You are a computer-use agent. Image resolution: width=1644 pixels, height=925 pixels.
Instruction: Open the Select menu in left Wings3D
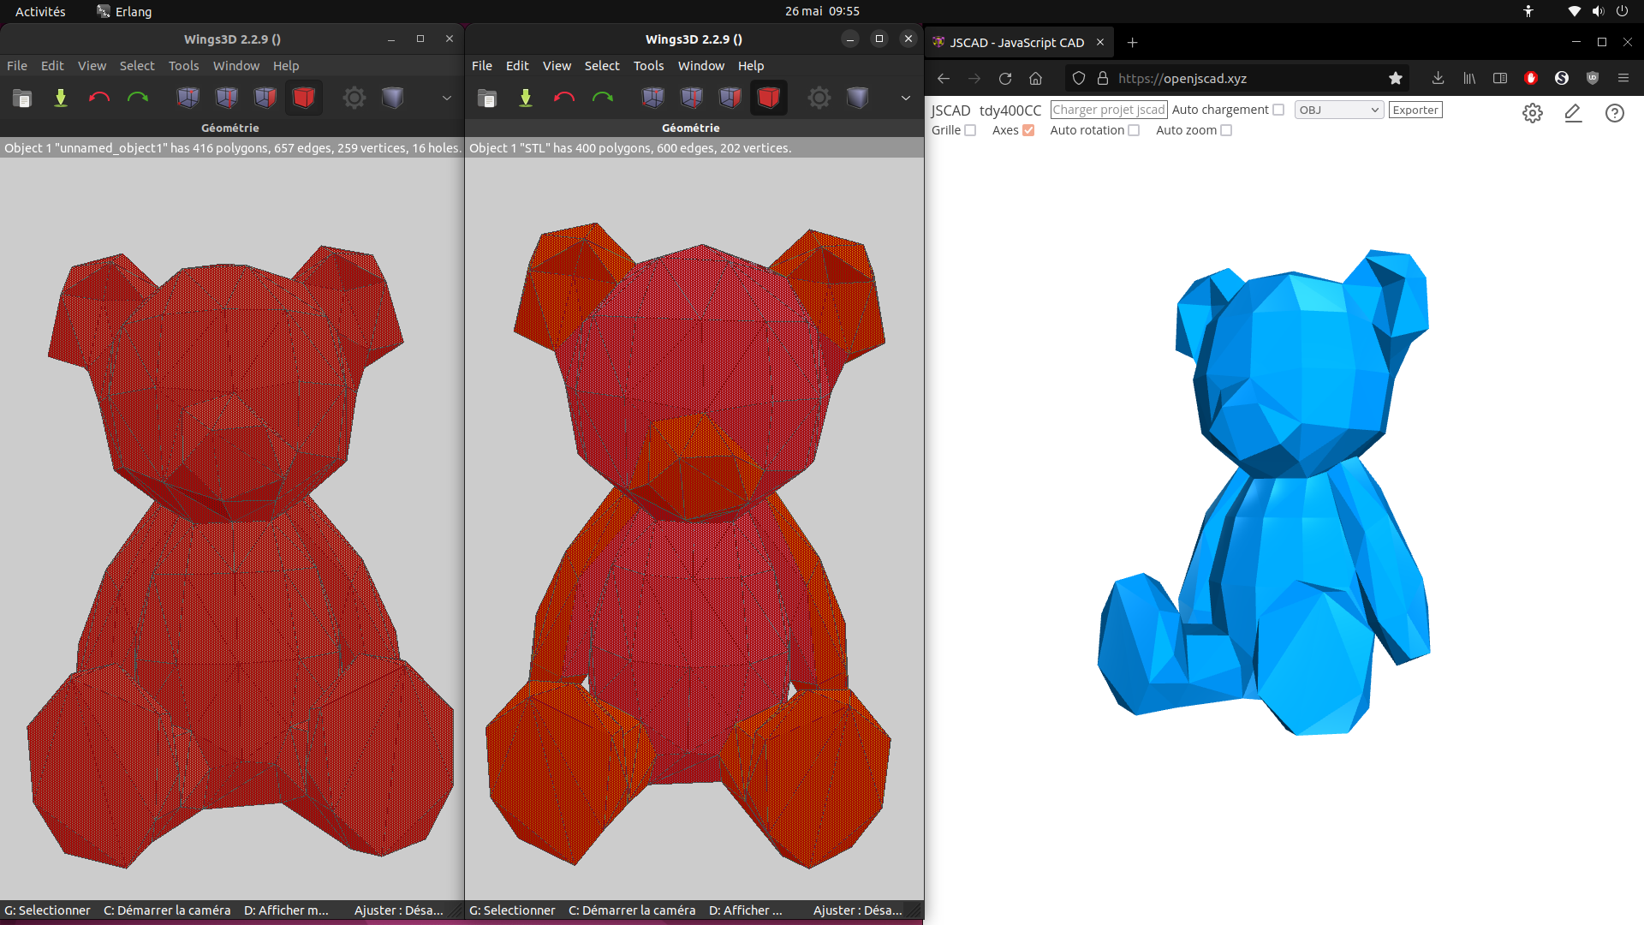[x=137, y=66]
